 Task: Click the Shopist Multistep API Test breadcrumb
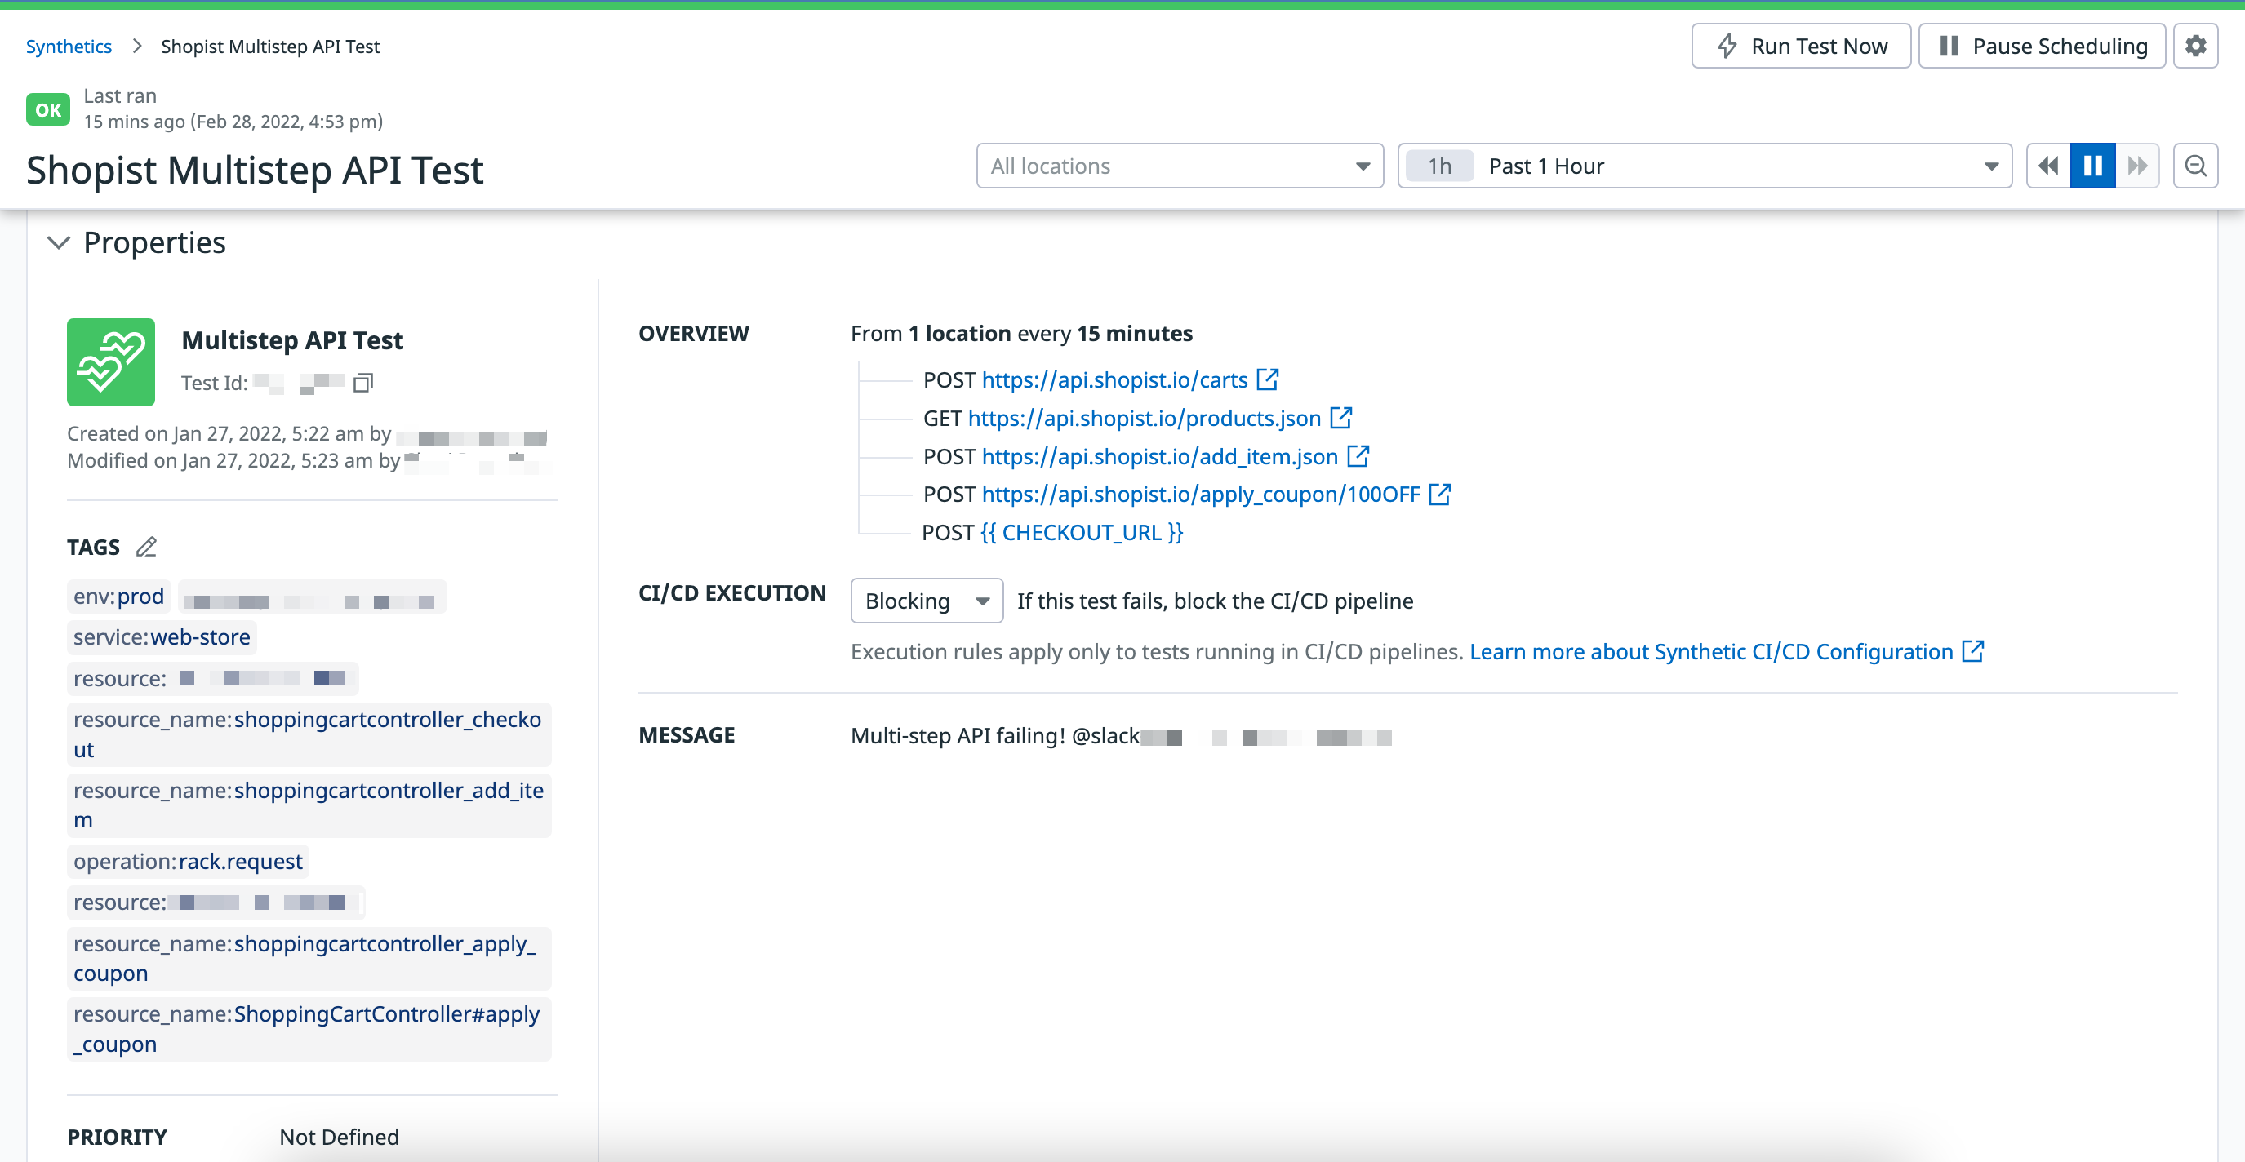pos(270,47)
